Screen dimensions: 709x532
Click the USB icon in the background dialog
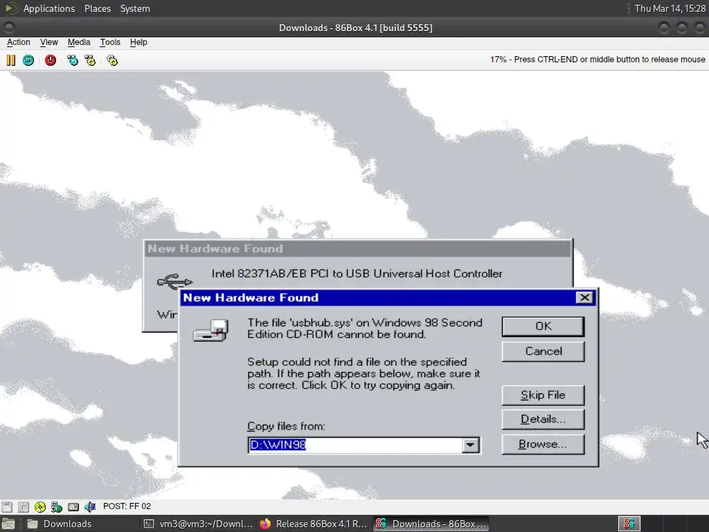click(x=174, y=281)
